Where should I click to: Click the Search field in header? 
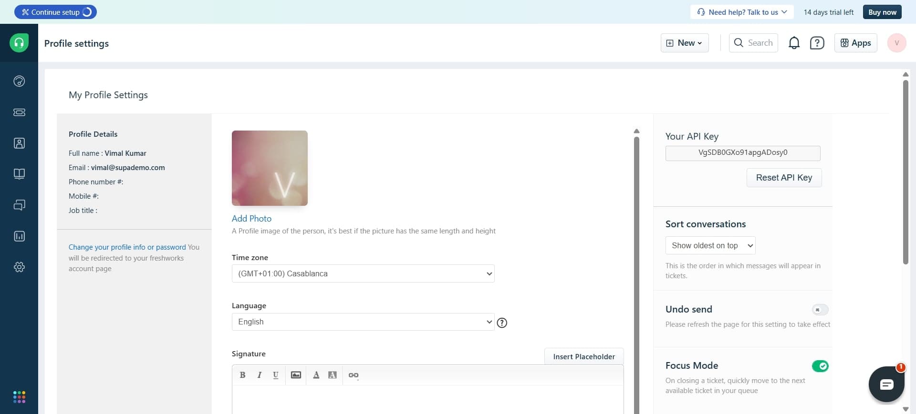[x=753, y=43]
